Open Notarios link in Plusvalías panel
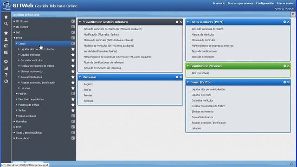The height and width of the screenshot is (167, 297). pos(89,101)
